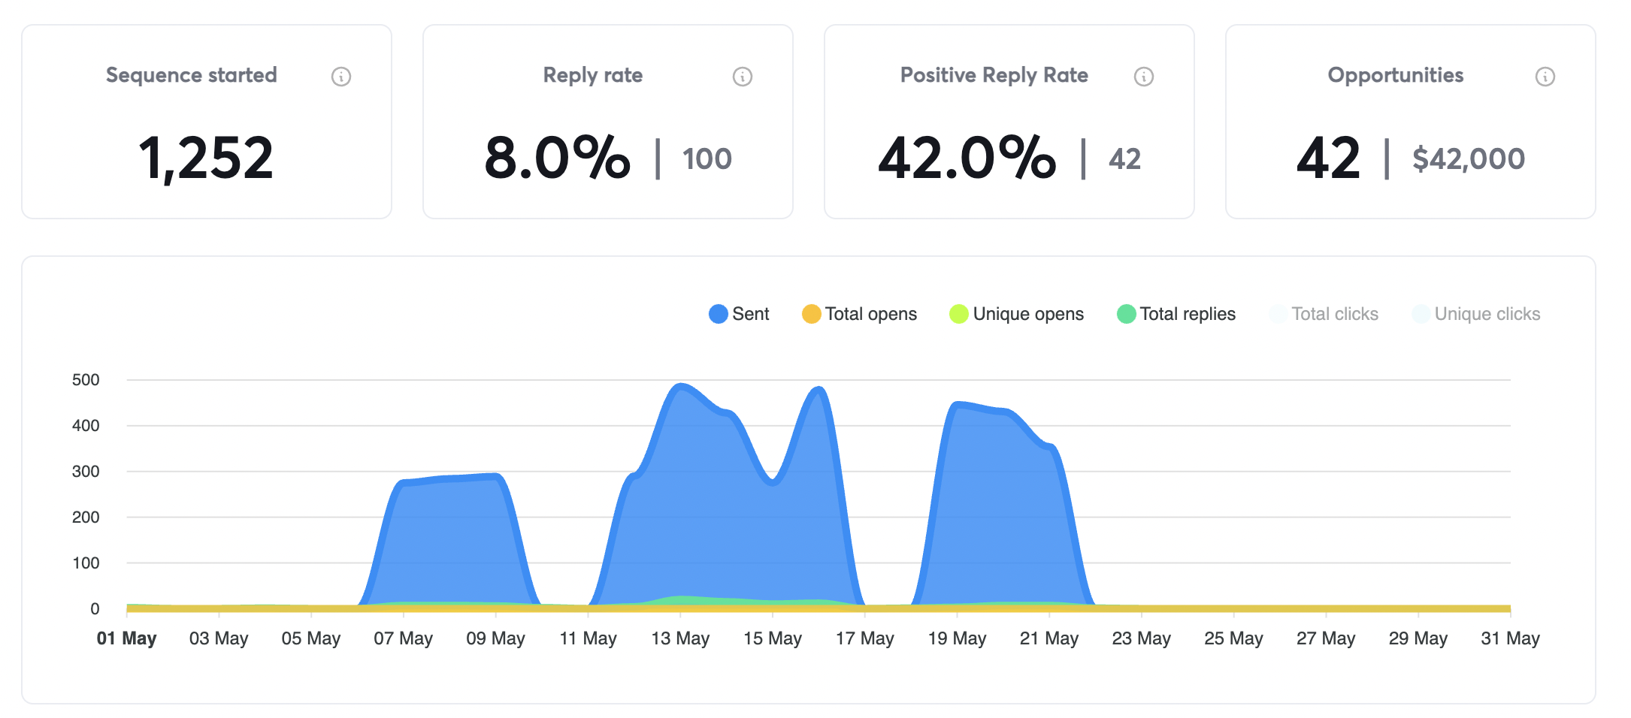Click the info icon beside Opportunities
Viewport: 1631px width, 718px height.
point(1545,75)
